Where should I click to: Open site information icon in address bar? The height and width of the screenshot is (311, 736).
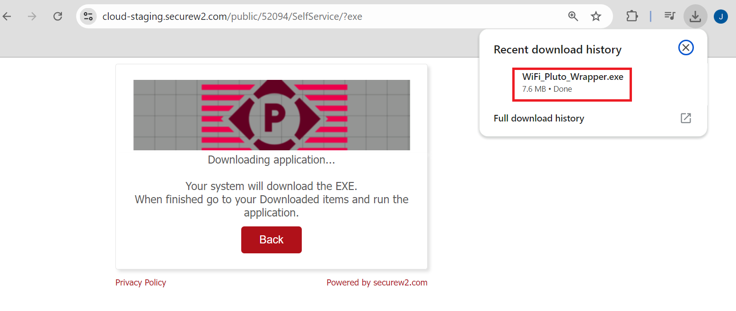click(88, 17)
